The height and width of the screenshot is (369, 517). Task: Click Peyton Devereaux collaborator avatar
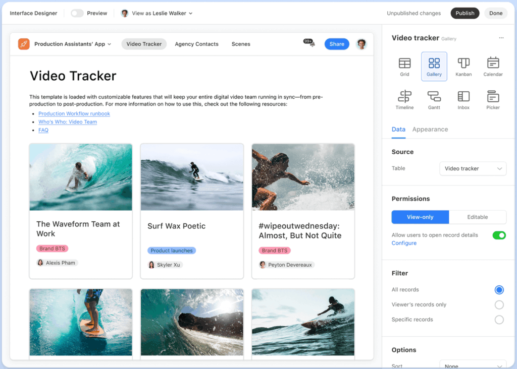[263, 265]
